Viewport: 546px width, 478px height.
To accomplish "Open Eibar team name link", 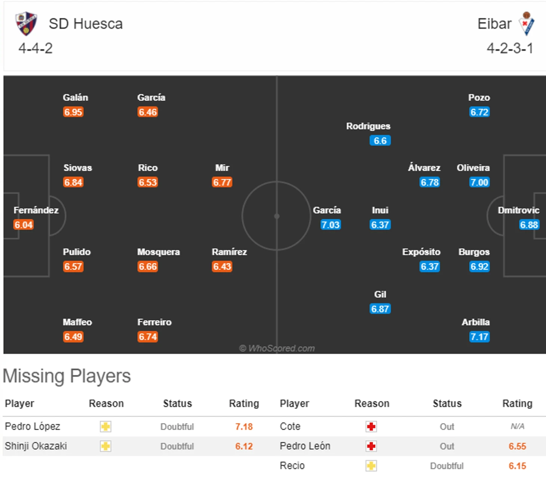I will [494, 24].
